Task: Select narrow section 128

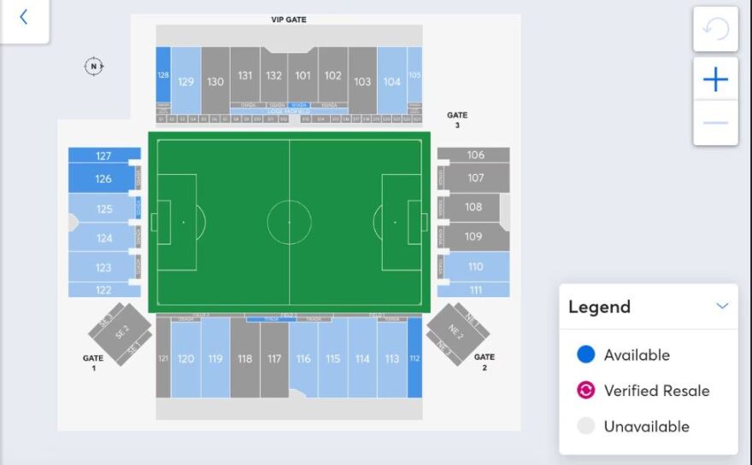Action: [x=162, y=75]
